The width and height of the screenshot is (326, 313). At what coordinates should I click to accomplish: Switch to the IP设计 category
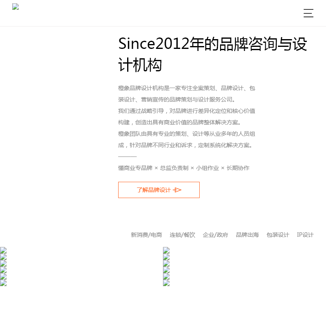coord(305,235)
